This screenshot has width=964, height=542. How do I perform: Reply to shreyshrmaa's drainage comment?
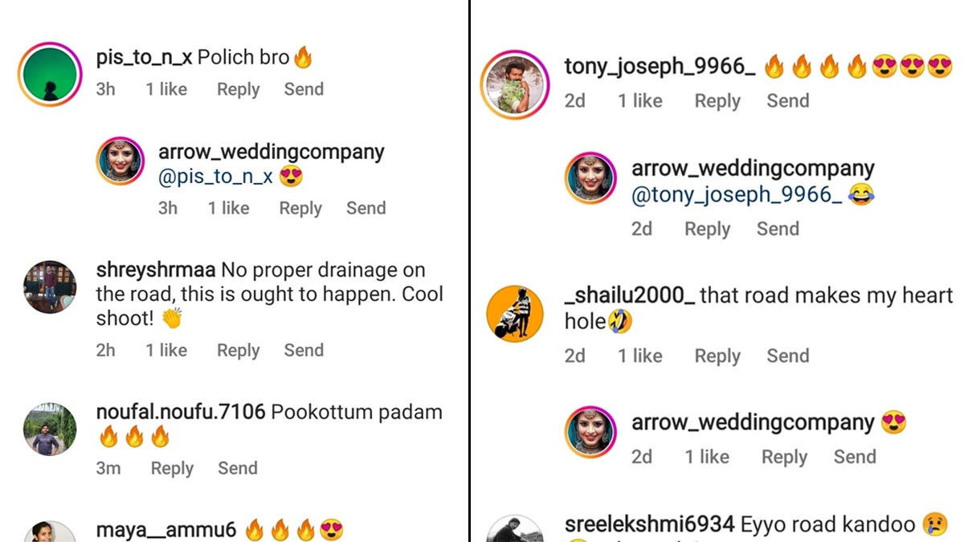(x=238, y=350)
